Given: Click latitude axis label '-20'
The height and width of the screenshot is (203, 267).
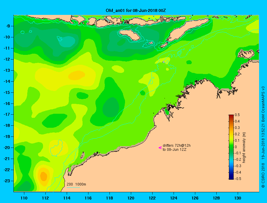Looking at the screenshot, I should click(x=7, y=148).
